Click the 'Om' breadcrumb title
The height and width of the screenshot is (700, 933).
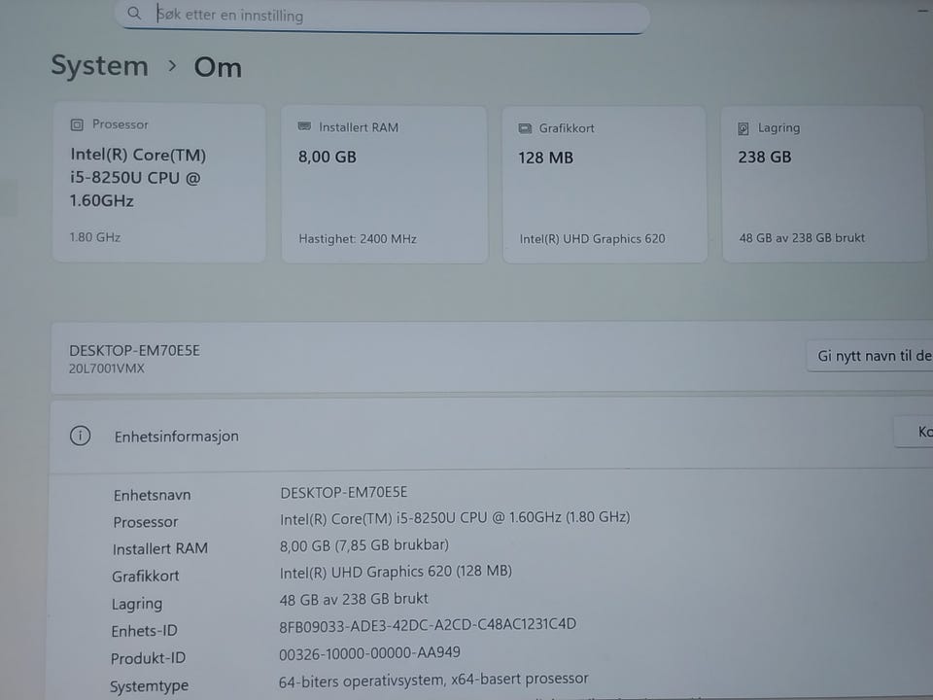point(218,67)
